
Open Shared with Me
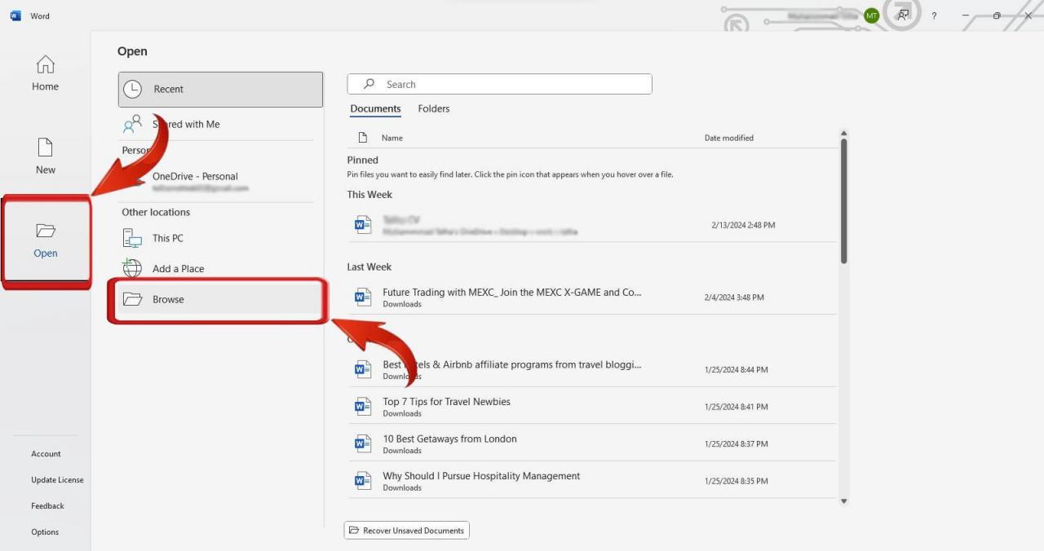(x=186, y=124)
